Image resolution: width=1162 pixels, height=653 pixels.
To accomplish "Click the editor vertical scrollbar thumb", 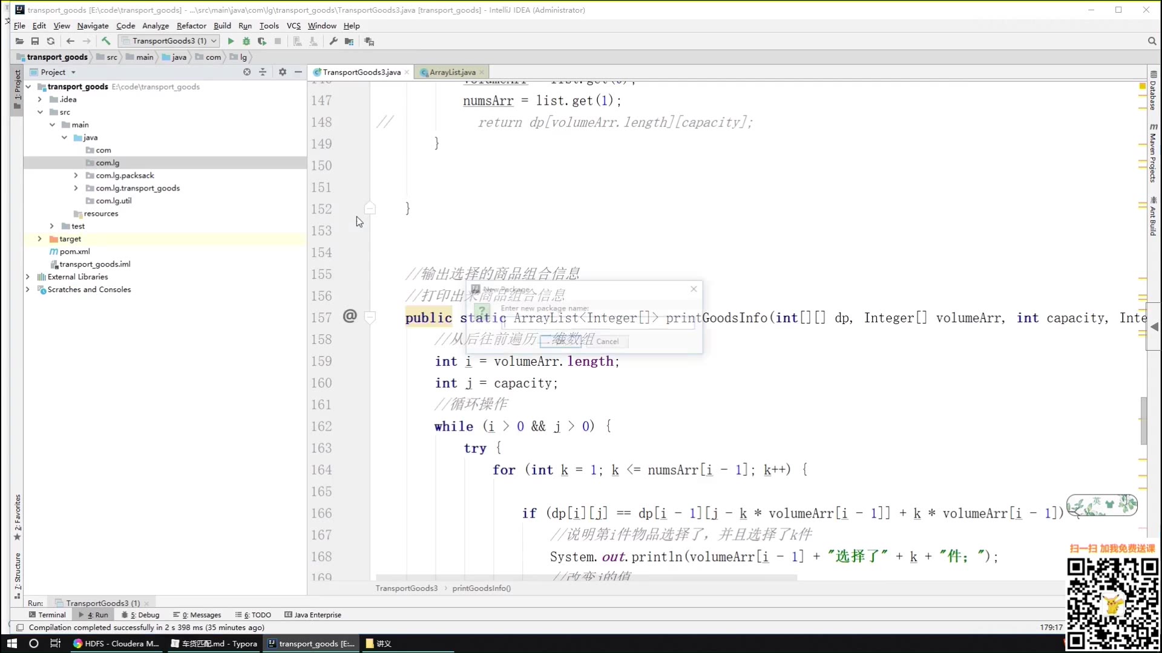I will pos(1143,421).
